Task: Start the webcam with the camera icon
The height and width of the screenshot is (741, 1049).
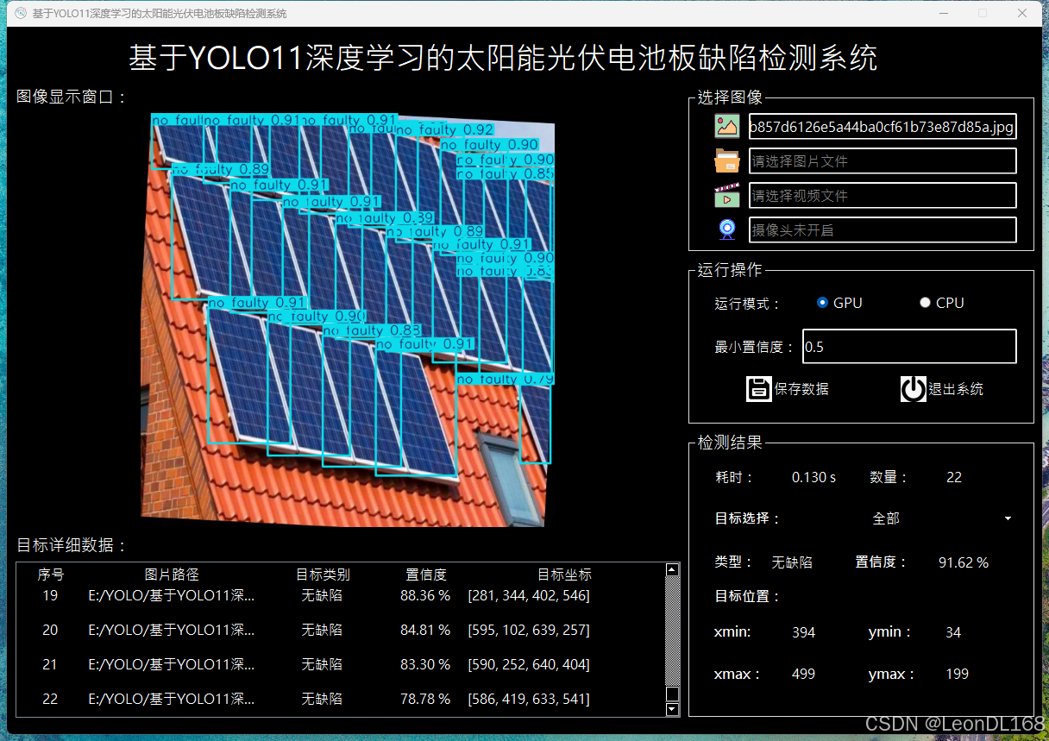Action: pyautogui.click(x=726, y=229)
